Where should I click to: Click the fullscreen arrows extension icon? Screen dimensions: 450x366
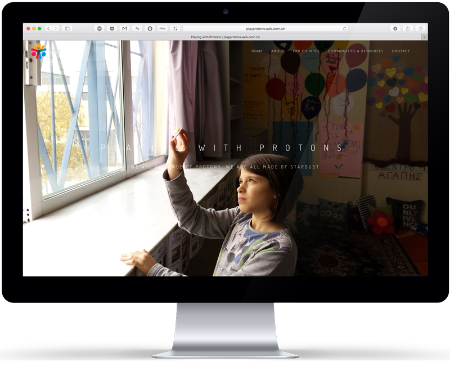(175, 28)
